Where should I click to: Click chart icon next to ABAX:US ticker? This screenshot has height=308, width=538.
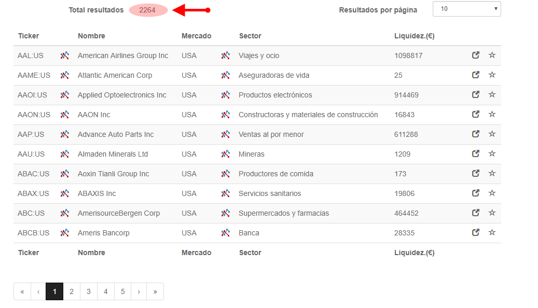[65, 193]
